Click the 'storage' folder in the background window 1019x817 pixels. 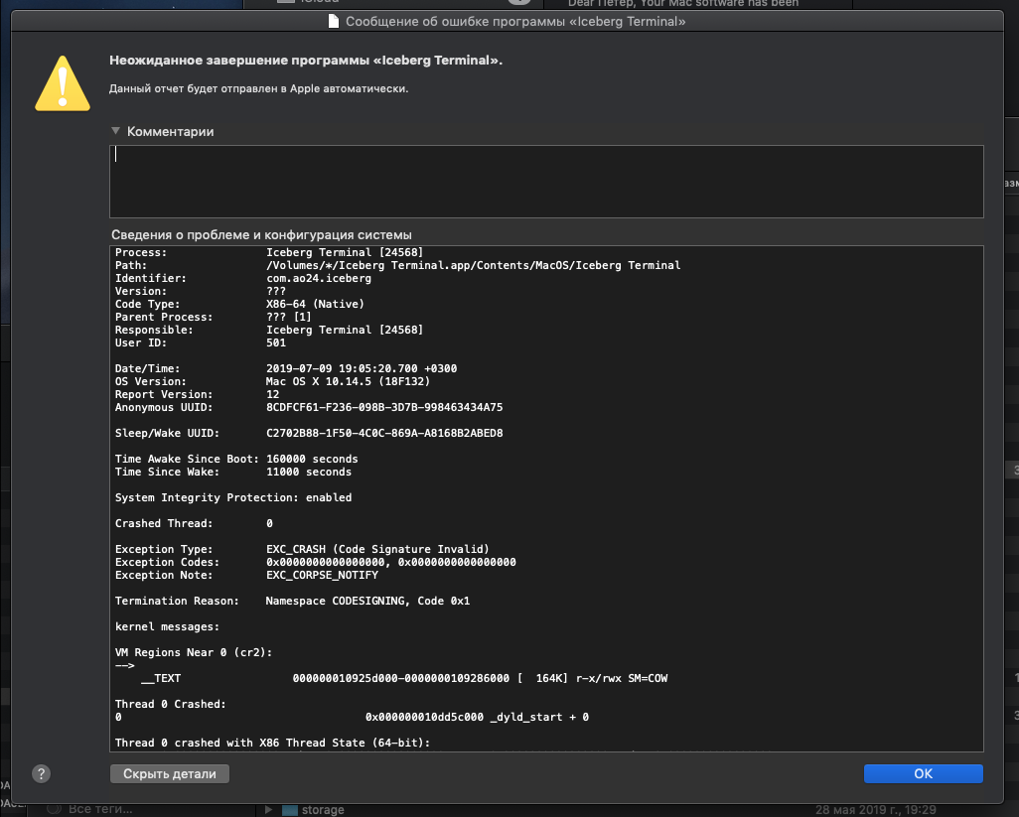point(323,809)
